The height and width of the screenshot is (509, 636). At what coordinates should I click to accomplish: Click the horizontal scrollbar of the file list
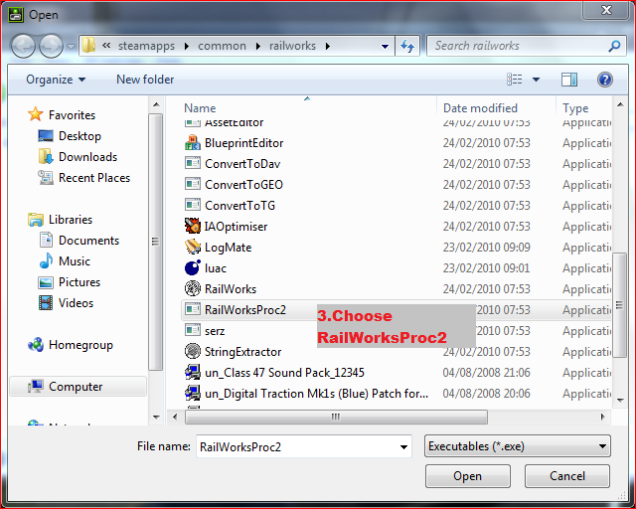[336, 417]
